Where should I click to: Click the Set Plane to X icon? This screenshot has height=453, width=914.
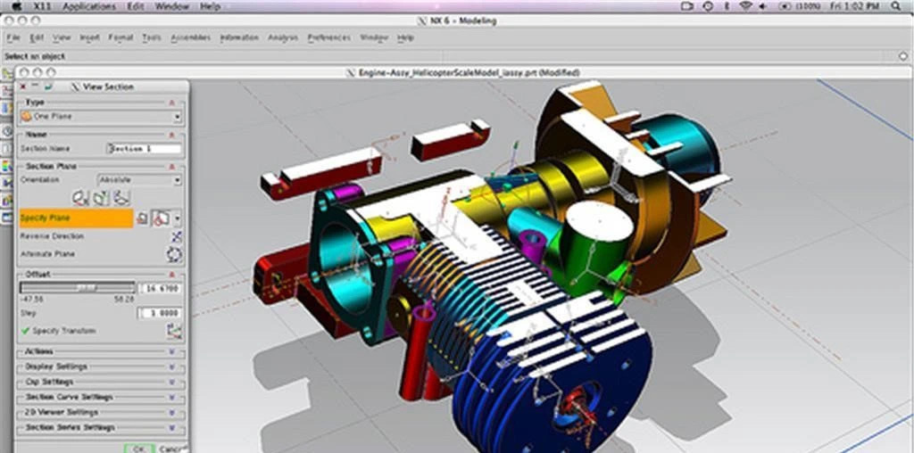pyautogui.click(x=79, y=198)
